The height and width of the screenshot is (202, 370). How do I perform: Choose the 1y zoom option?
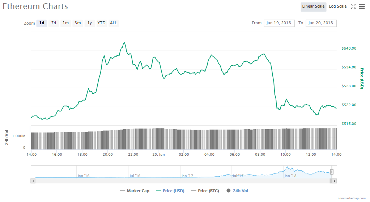90,23
